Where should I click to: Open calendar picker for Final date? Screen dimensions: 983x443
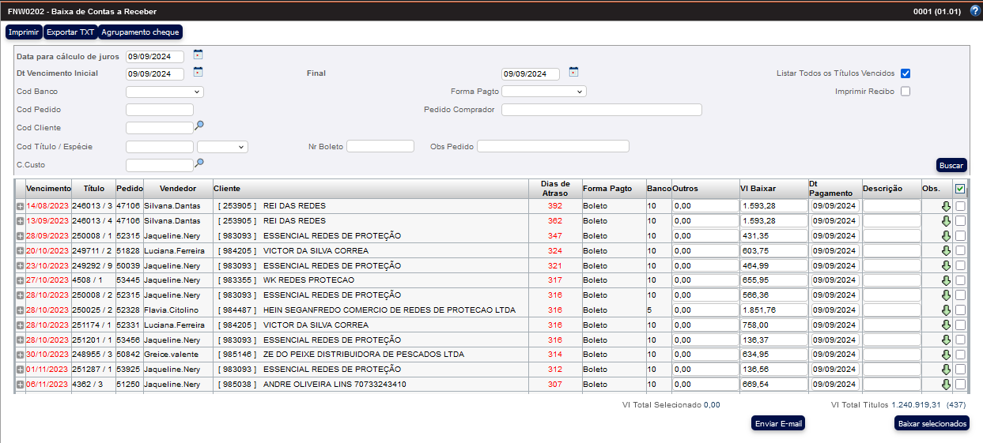click(573, 73)
